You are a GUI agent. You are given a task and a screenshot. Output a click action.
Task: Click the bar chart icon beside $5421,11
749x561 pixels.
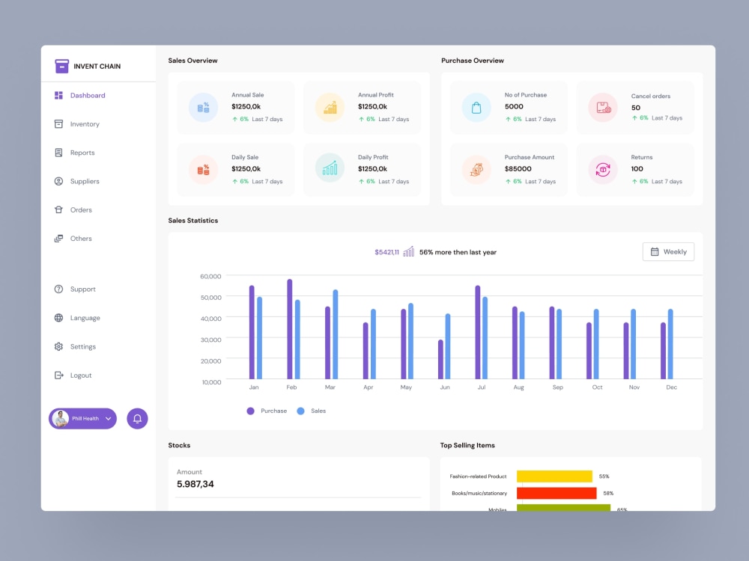[408, 251]
